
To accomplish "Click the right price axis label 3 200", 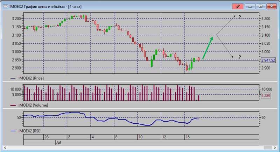I will [266, 19].
